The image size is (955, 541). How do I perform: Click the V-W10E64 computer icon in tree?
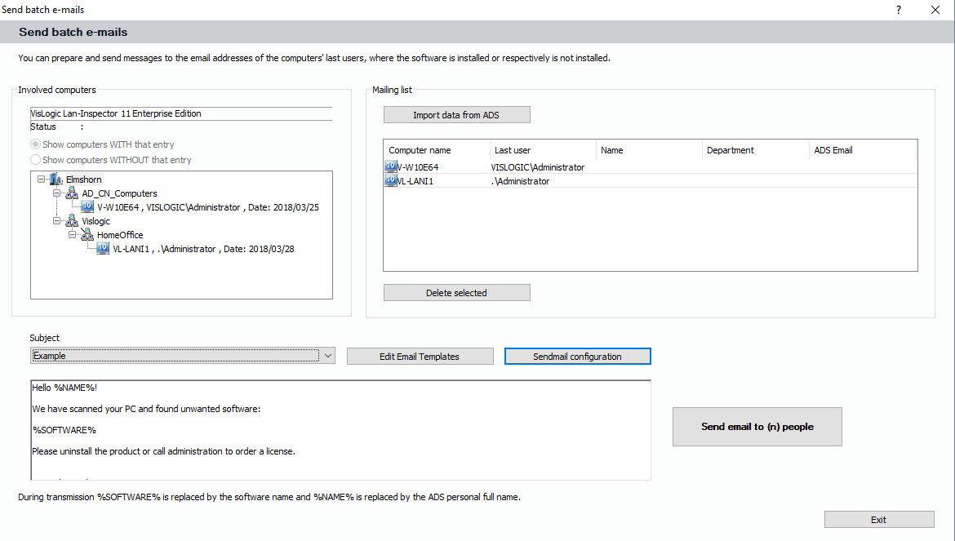(88, 207)
